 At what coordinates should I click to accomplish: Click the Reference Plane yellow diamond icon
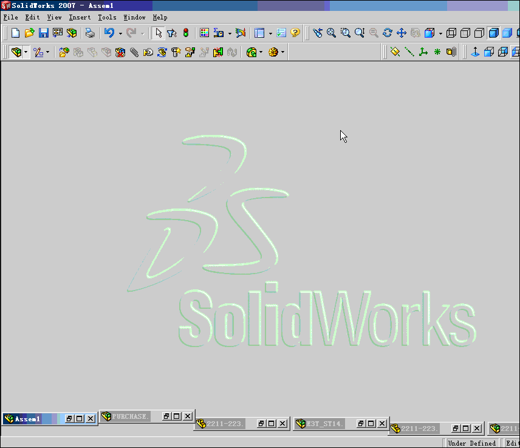(x=395, y=52)
